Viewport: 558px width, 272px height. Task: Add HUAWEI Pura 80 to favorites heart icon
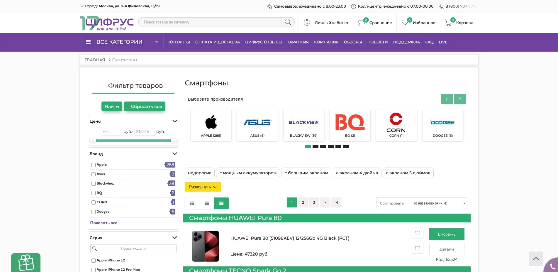click(x=418, y=233)
